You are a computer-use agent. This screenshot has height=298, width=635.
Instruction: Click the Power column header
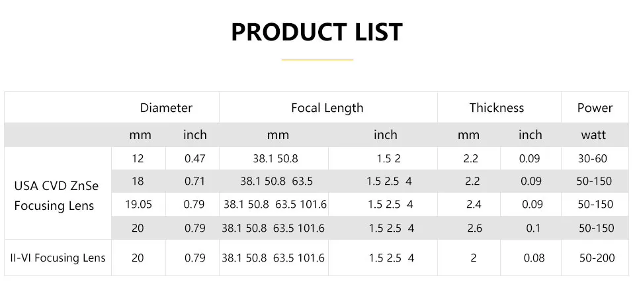pos(595,108)
